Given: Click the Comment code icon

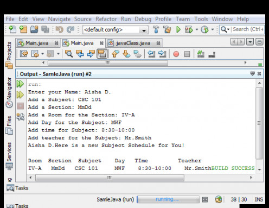Looking at the screenshot, I should [x=201, y=54].
